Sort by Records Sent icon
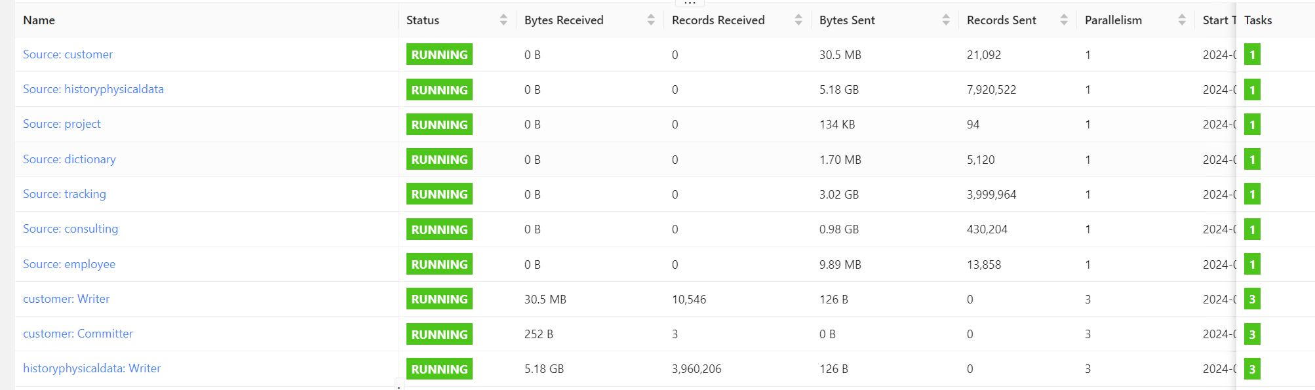 point(1064,20)
